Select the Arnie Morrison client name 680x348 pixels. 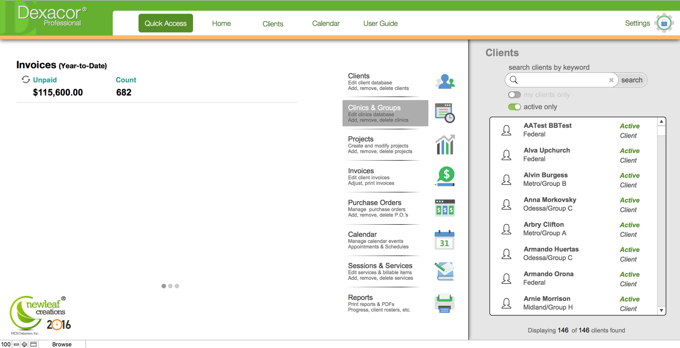pos(547,299)
